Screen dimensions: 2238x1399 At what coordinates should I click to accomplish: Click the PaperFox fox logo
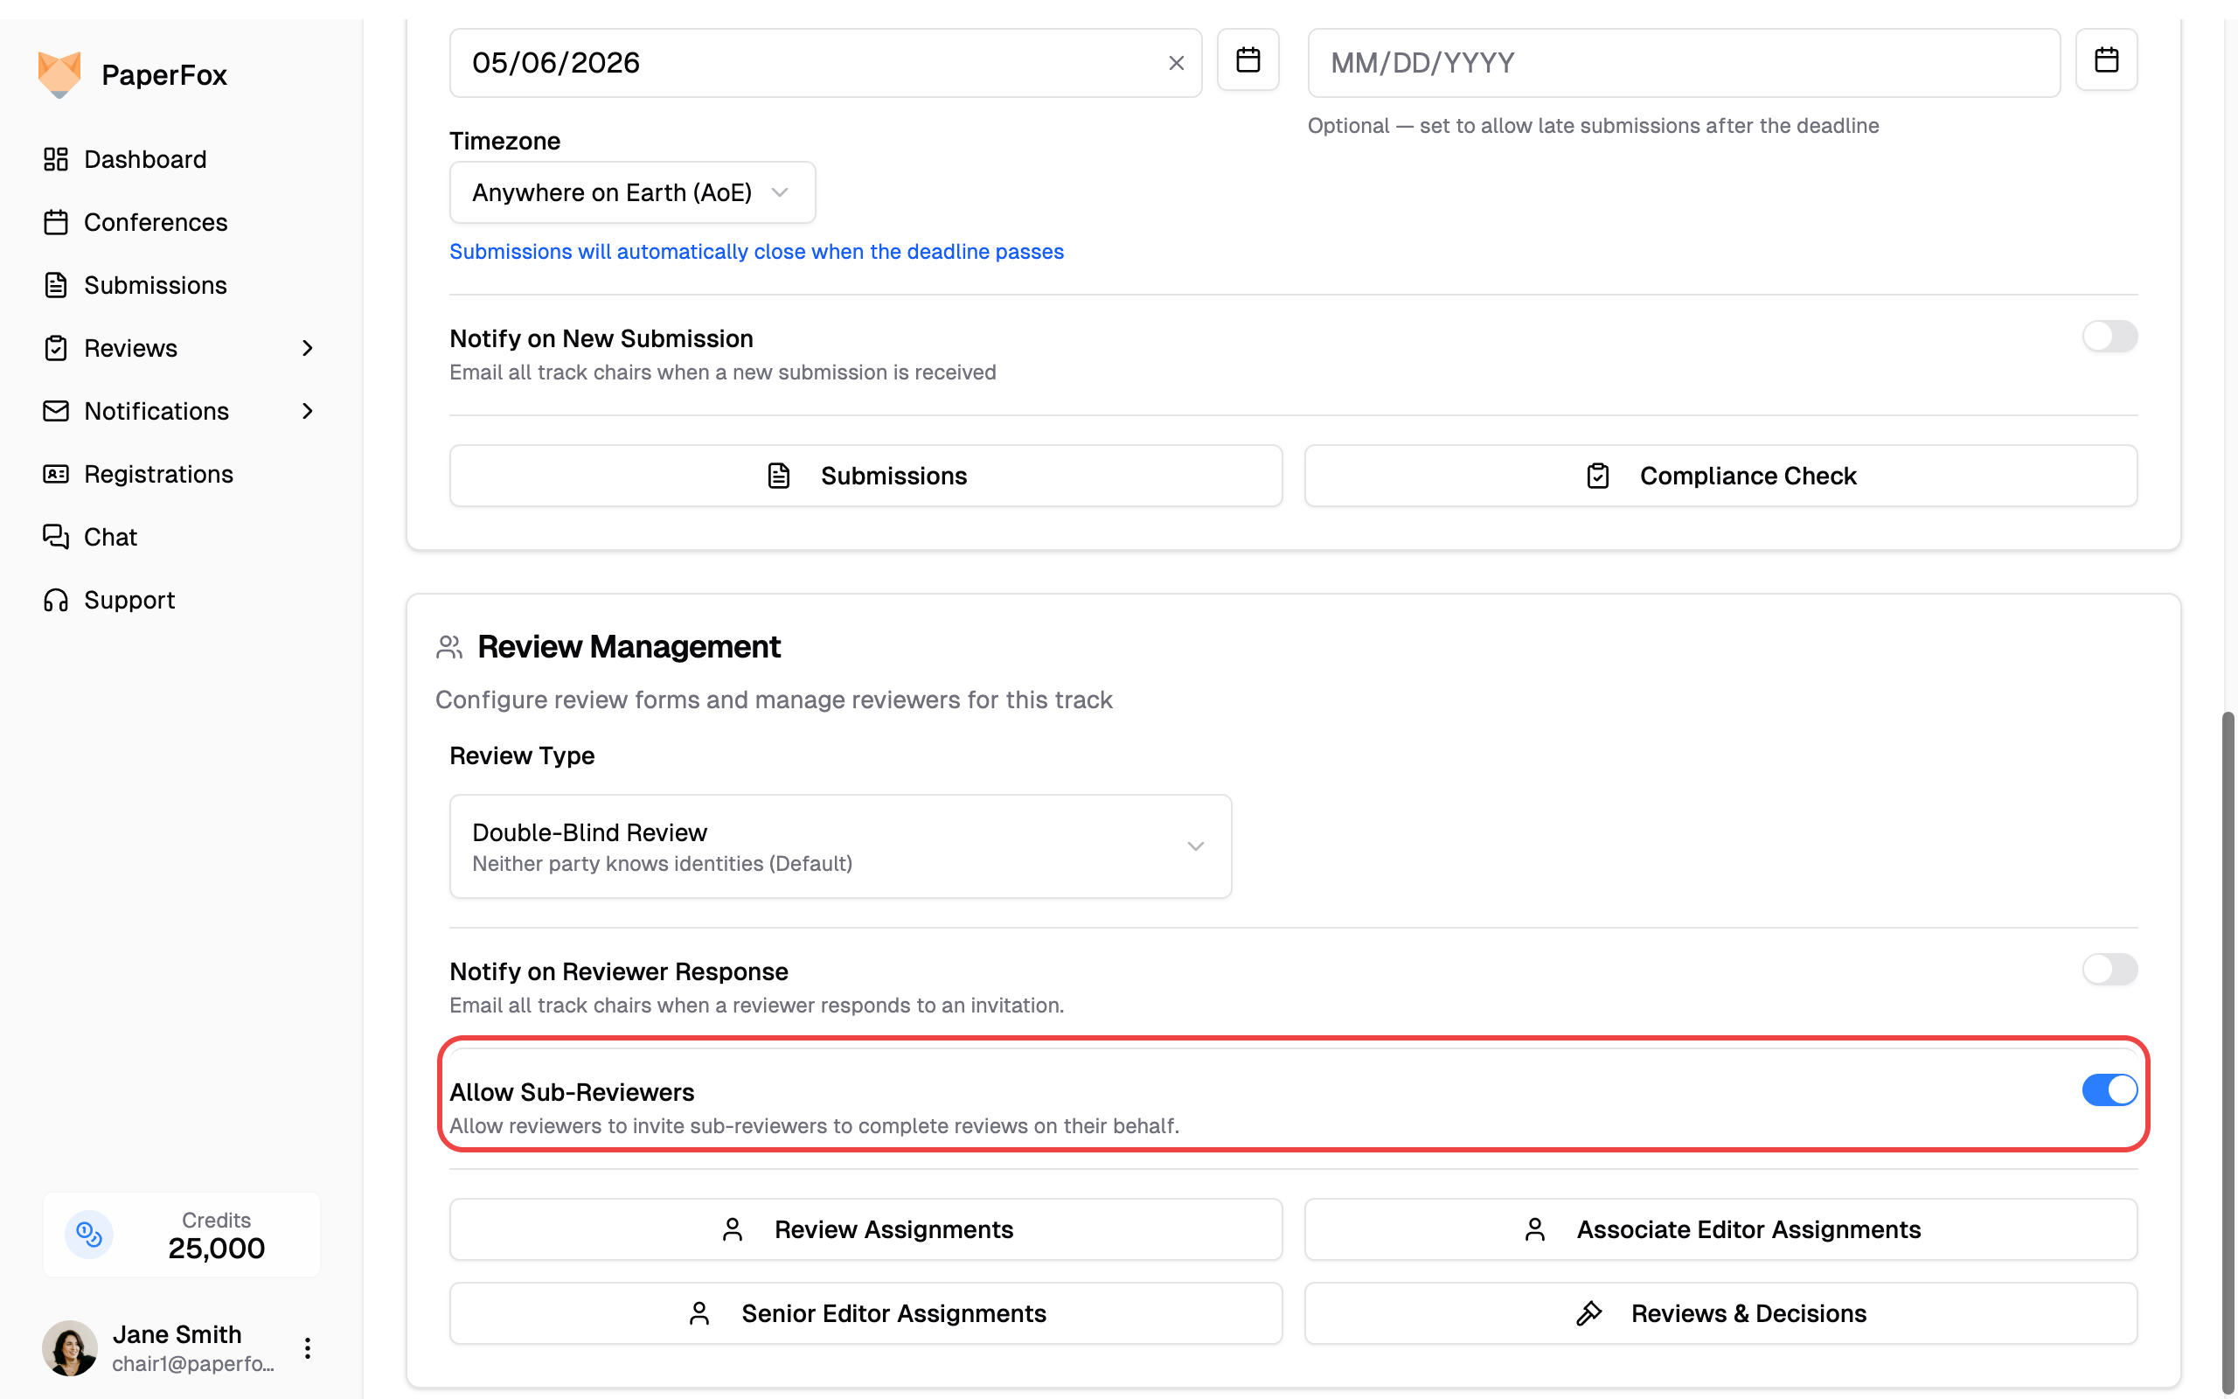click(59, 74)
